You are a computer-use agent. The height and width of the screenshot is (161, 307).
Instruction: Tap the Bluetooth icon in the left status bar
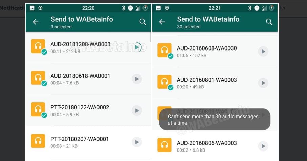tap(123, 8)
